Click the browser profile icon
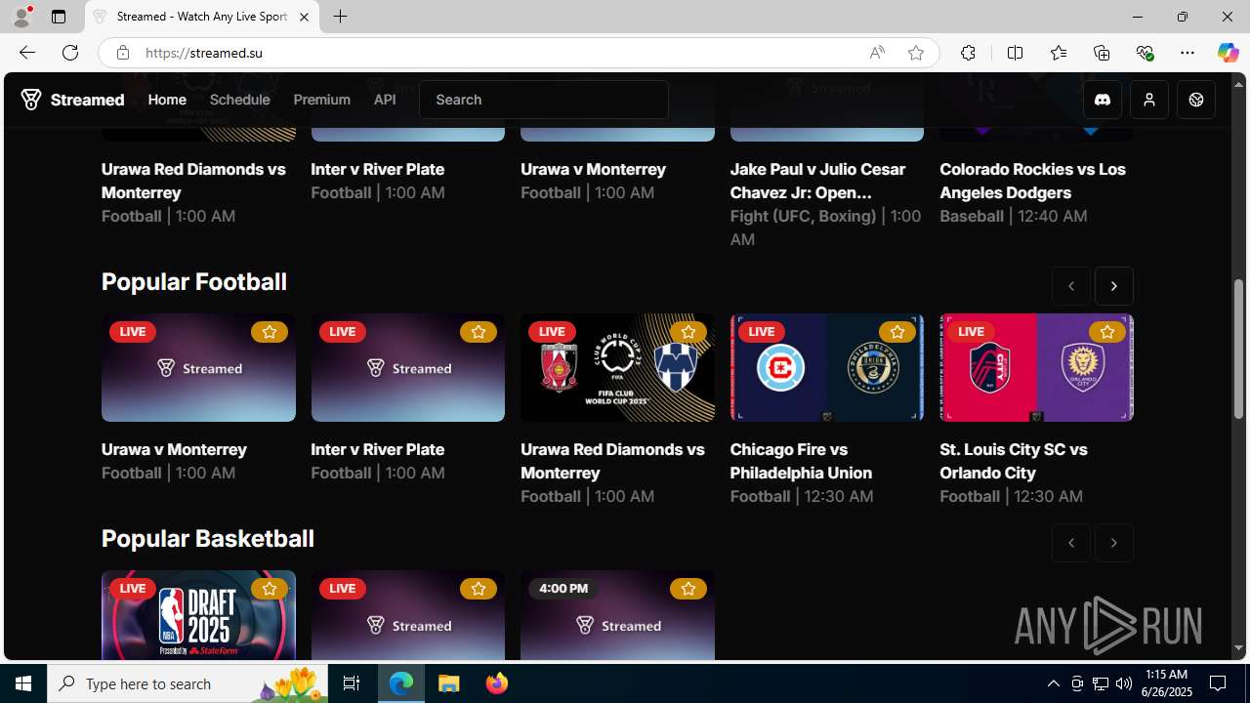The image size is (1250, 703). click(x=21, y=17)
